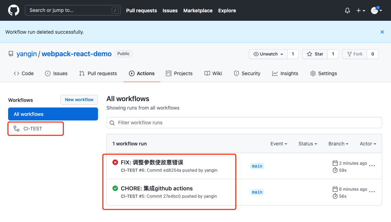The image size is (391, 222).
Task: Click 'CI-TEST #6: Commit ed8254a' text
Action: pyautogui.click(x=151, y=170)
